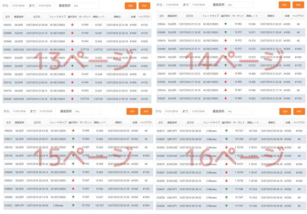
Task: Click order number 939716
Action: (x=7, y=91)
